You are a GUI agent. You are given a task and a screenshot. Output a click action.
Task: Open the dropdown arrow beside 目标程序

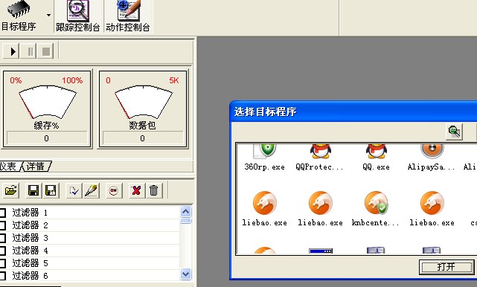tap(48, 15)
